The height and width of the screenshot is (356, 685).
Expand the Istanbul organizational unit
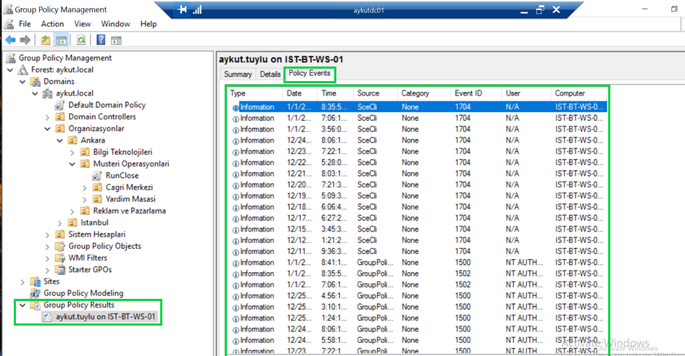[60, 222]
